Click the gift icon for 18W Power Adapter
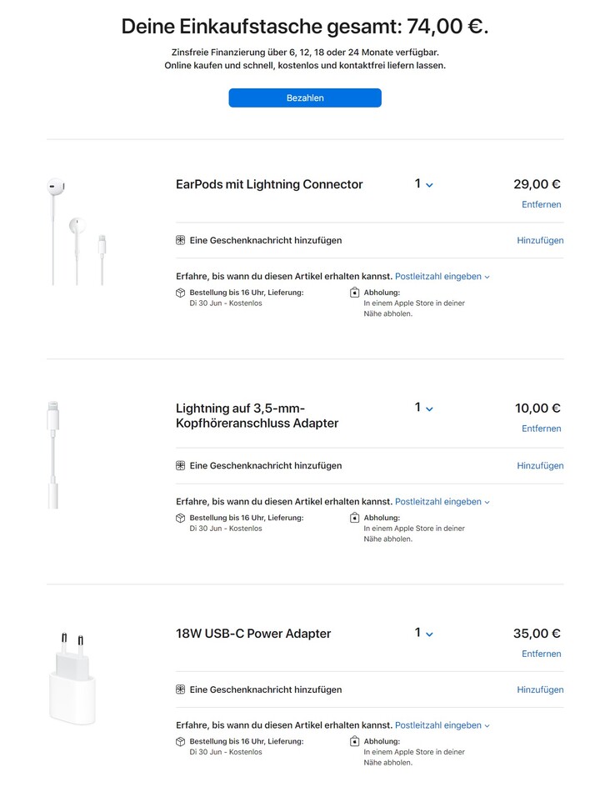 coord(180,689)
